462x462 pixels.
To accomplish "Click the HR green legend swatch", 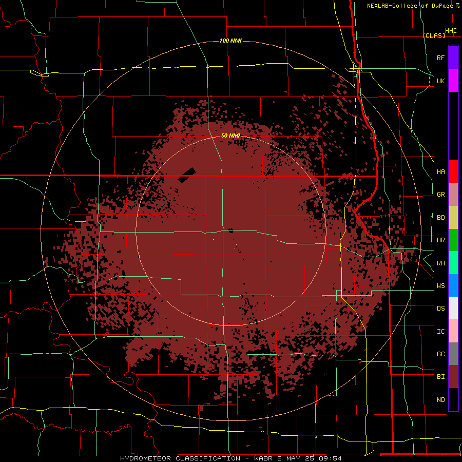I will tap(453, 240).
